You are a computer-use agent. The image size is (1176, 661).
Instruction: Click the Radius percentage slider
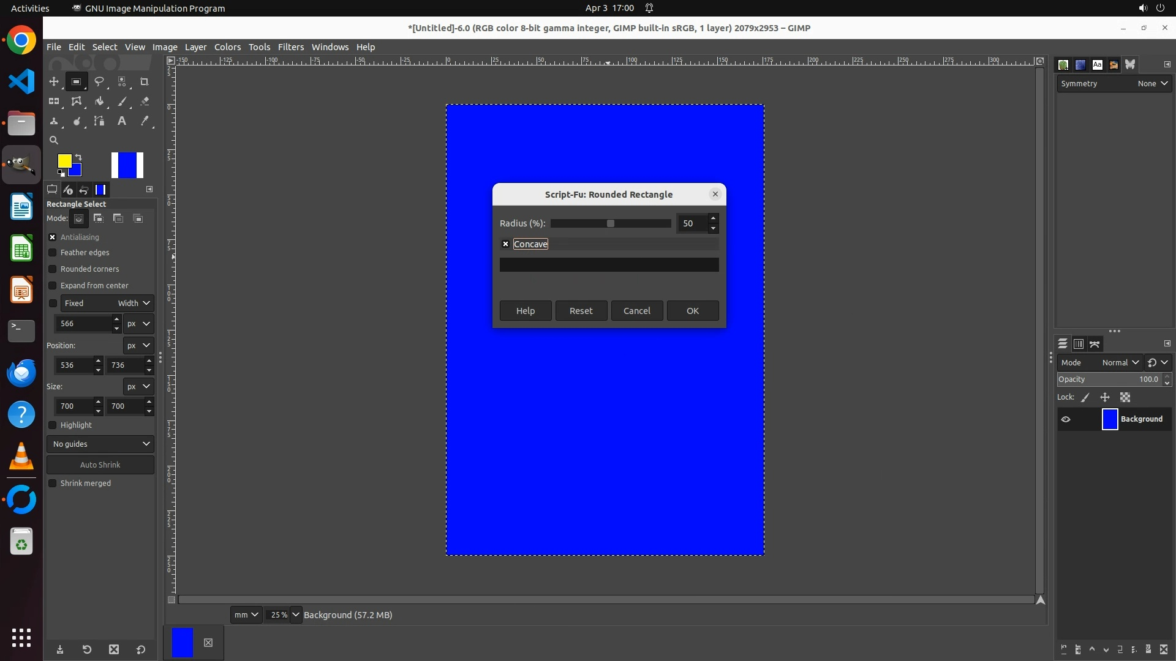tap(610, 224)
